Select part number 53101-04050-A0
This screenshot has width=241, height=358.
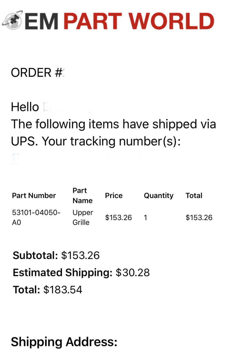36,218
